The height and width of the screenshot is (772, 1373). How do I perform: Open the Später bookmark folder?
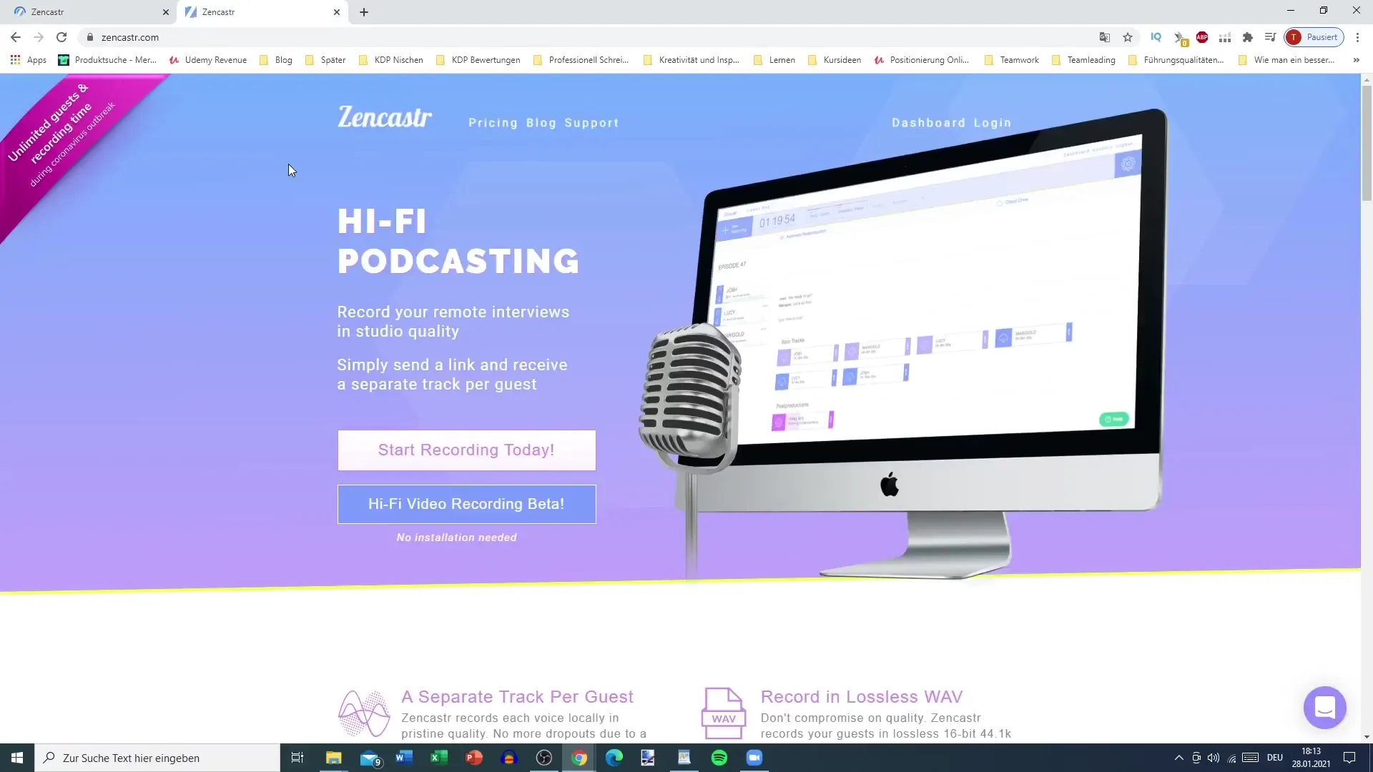point(325,60)
